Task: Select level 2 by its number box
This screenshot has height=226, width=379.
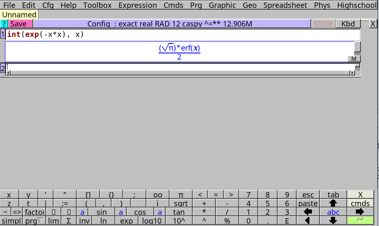Action: point(2,68)
